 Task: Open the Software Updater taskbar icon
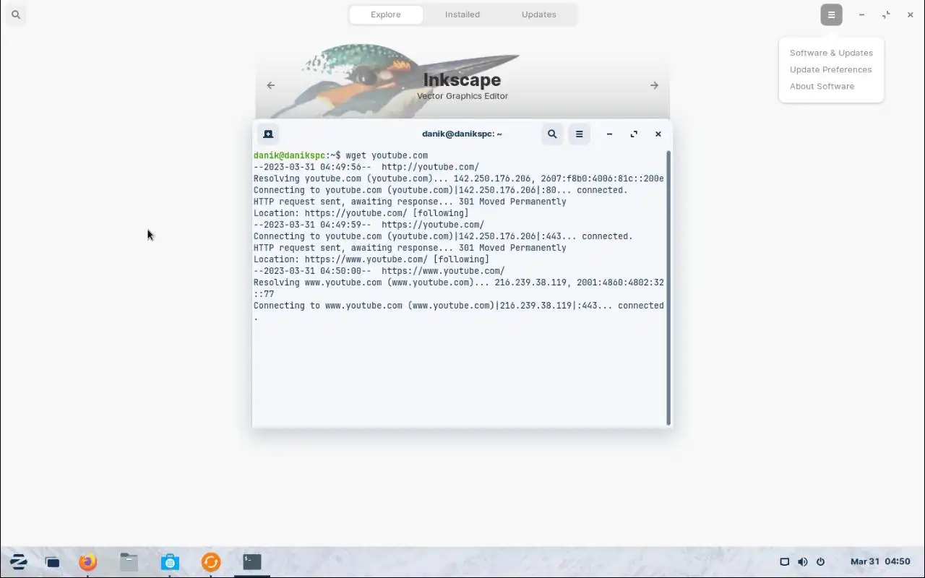(210, 561)
